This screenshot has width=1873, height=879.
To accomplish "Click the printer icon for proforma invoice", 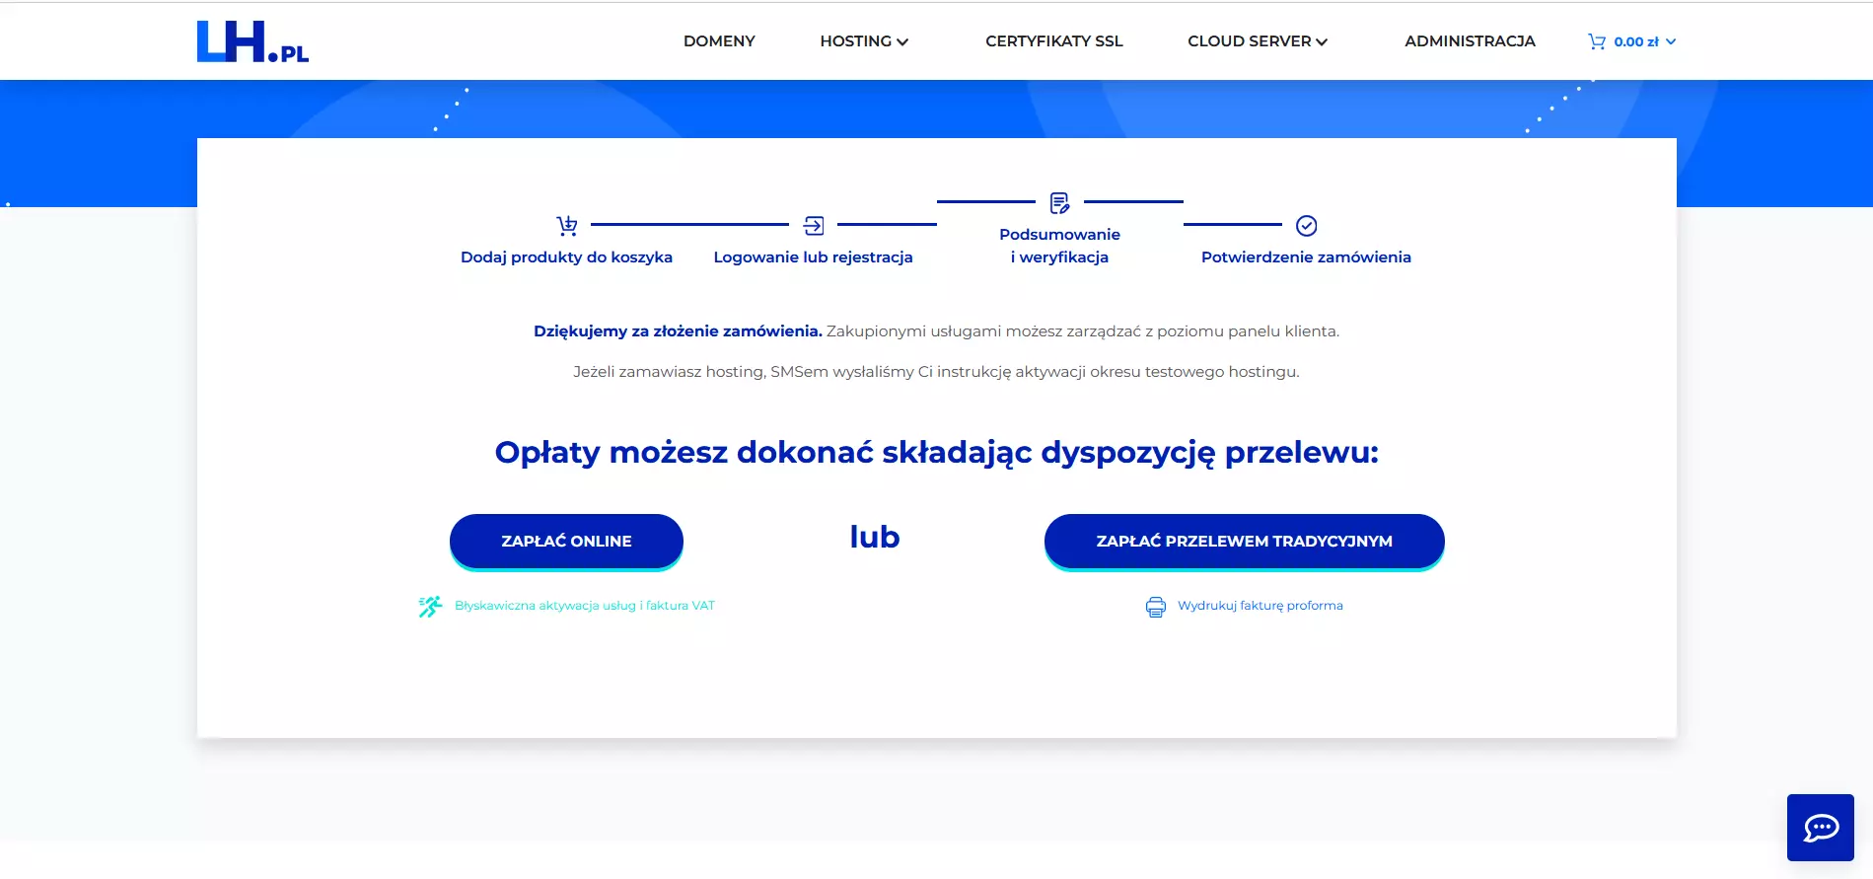I will [1156, 607].
